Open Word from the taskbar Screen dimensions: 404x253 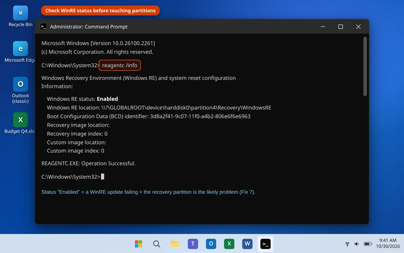(247, 244)
